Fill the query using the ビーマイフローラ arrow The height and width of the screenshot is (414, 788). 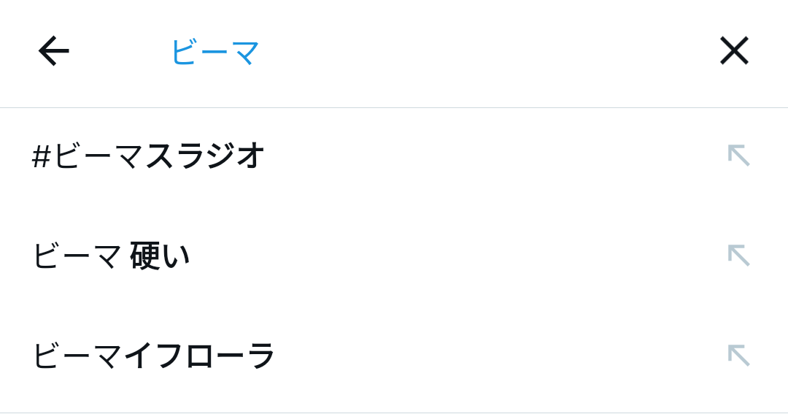[x=738, y=356]
